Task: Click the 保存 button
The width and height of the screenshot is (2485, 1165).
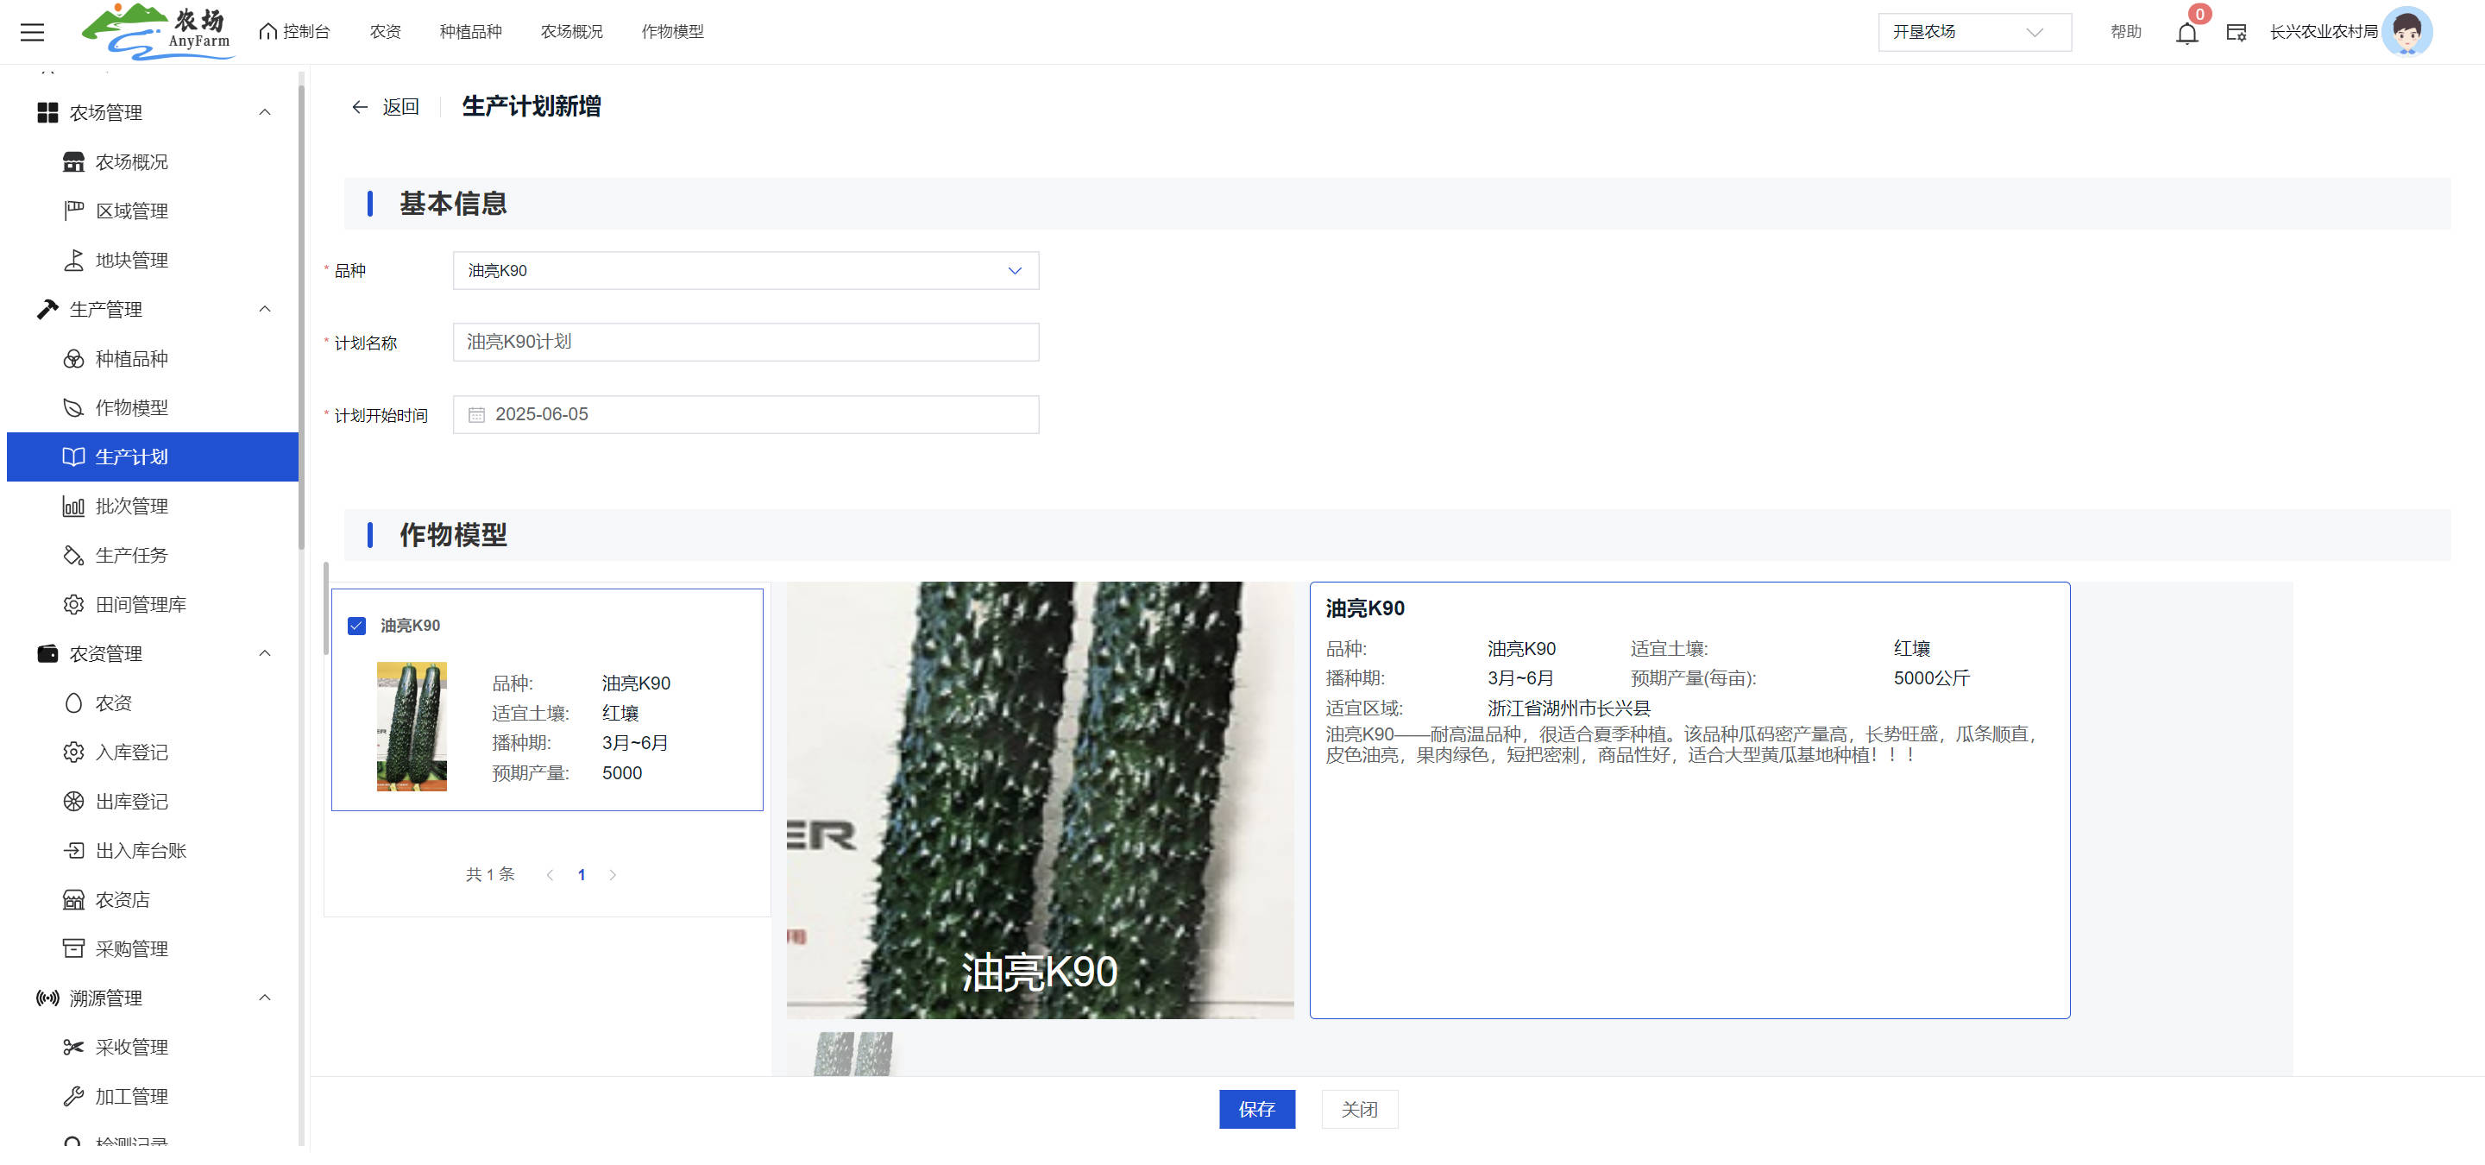Action: tap(1256, 1109)
